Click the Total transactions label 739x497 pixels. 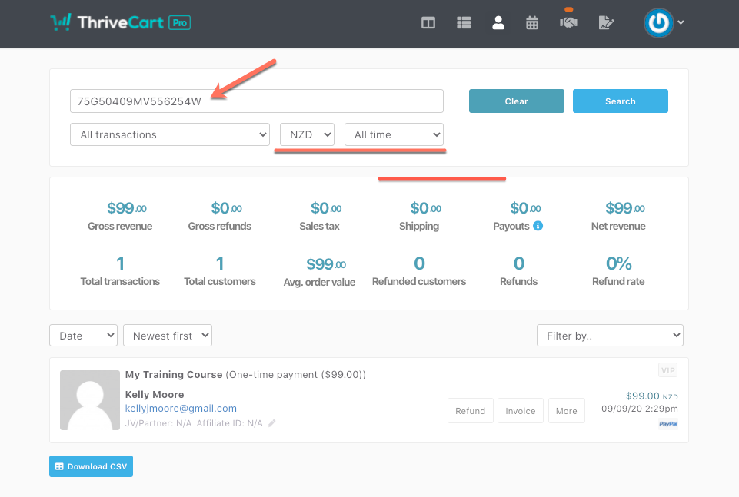pos(120,281)
